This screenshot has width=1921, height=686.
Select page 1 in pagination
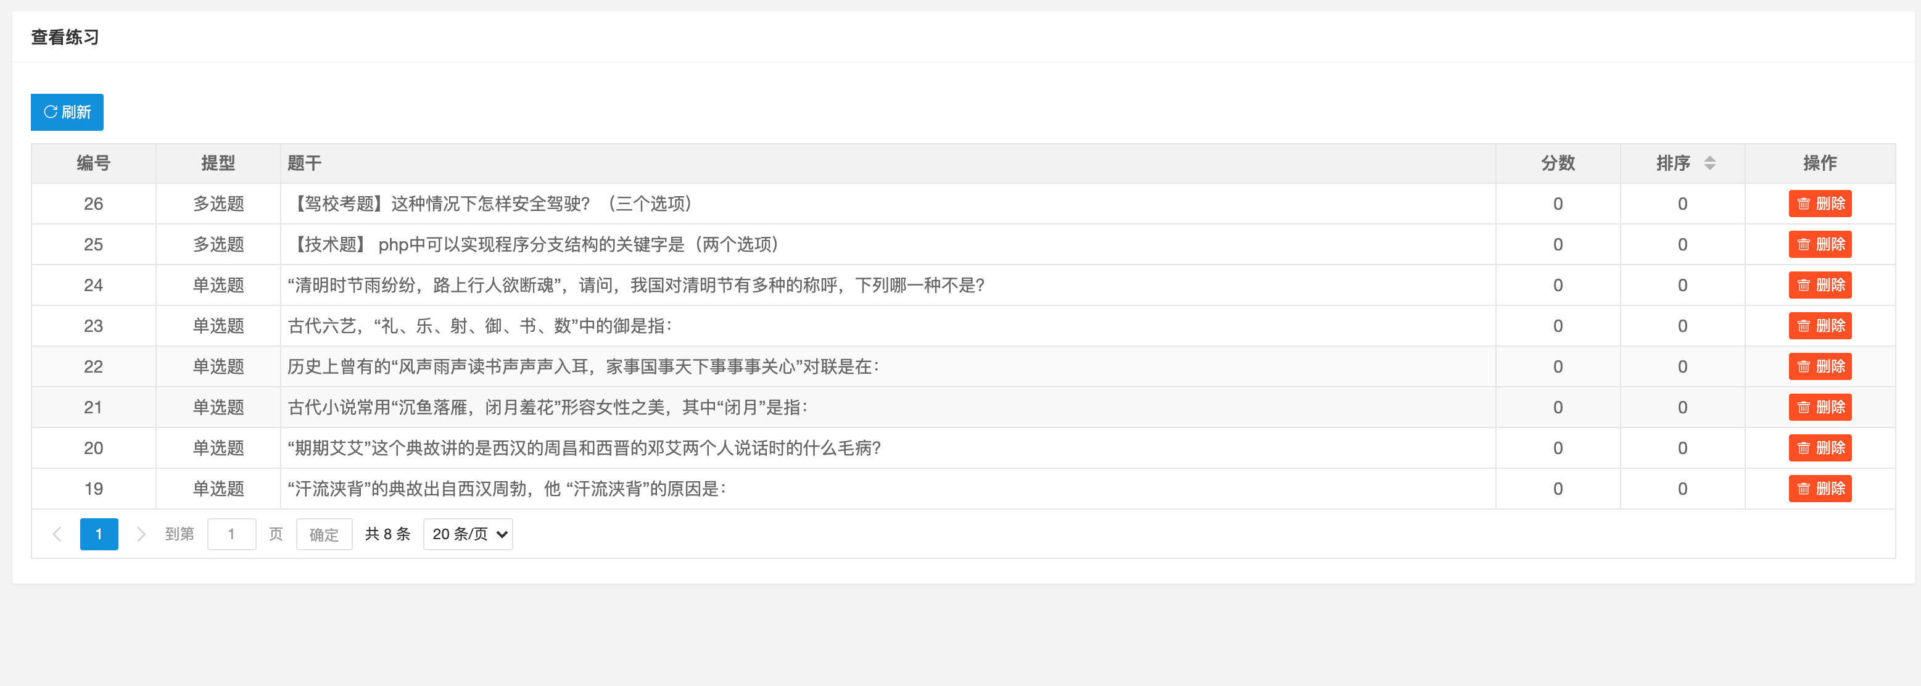click(99, 534)
